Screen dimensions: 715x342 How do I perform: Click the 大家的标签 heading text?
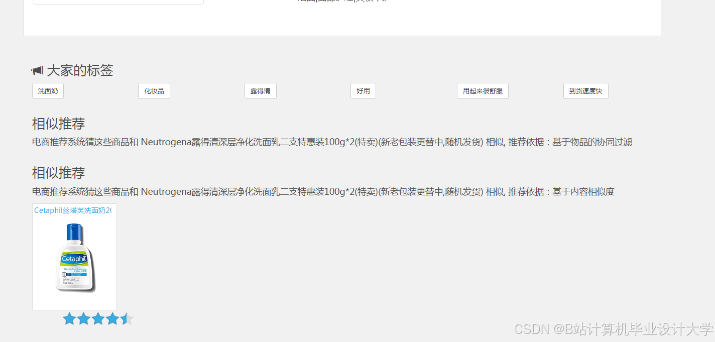coord(80,70)
